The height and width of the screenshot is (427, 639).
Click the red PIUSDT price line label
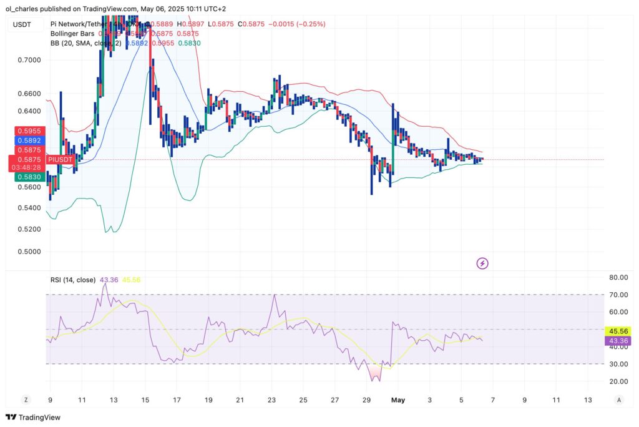[x=61, y=160]
